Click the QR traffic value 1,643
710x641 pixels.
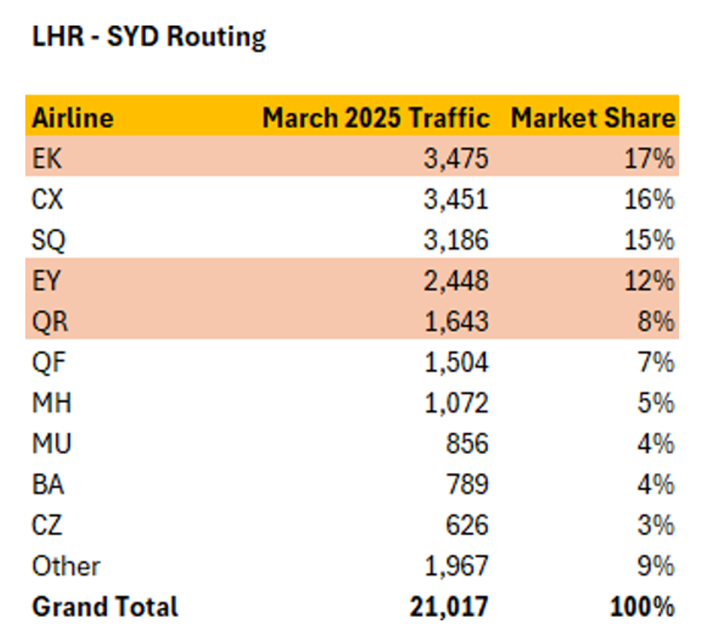click(x=455, y=321)
